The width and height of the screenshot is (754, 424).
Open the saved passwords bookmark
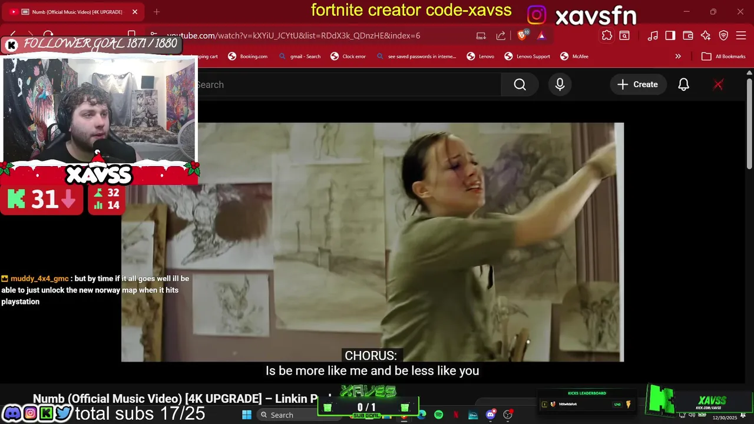pos(416,57)
